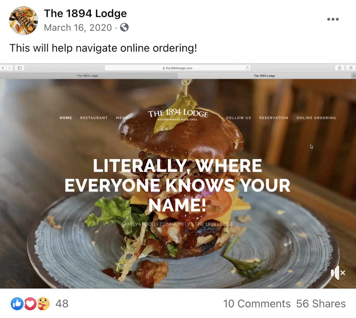Screen dimensions: 356x318
Task: Click the Like reaction icon
Action: click(17, 304)
